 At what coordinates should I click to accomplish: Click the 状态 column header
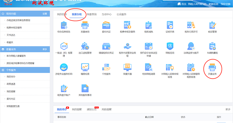click(183, 117)
